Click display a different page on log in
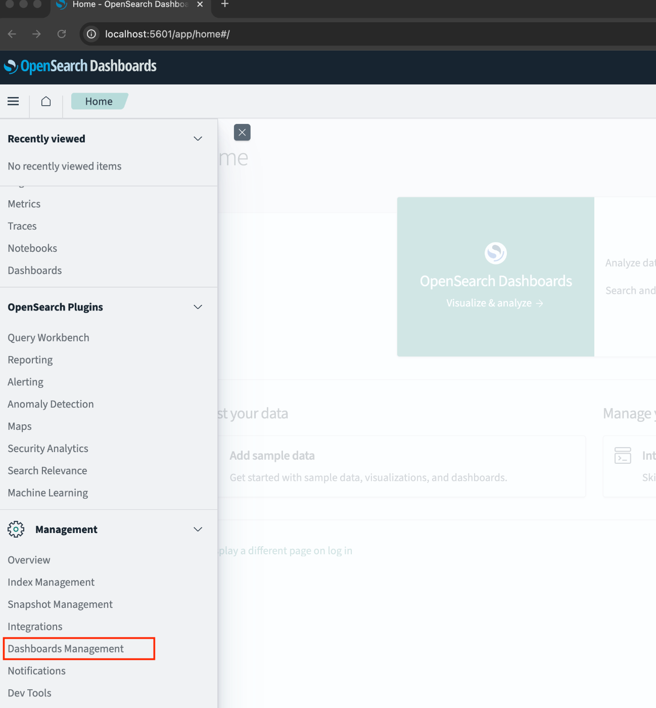656x708 pixels. coord(285,551)
